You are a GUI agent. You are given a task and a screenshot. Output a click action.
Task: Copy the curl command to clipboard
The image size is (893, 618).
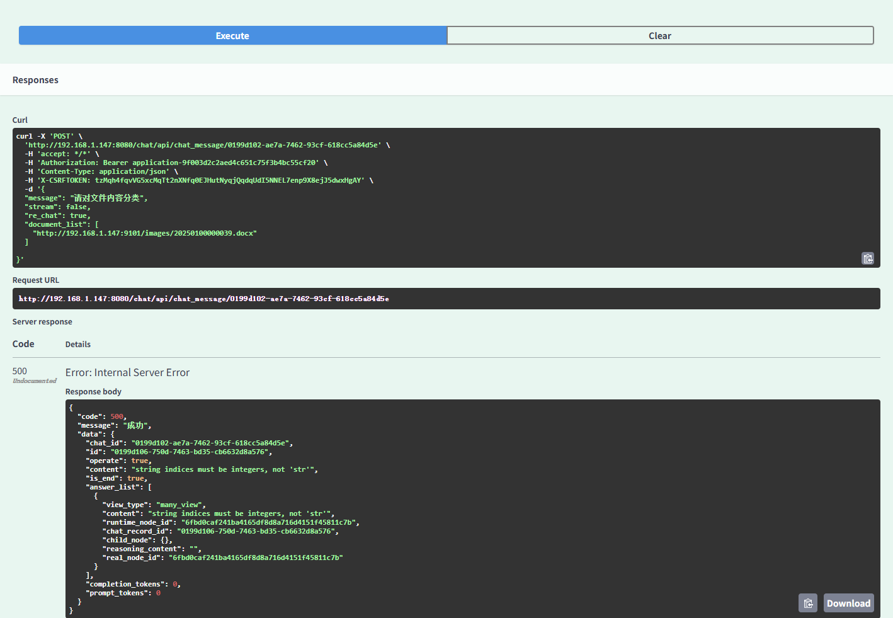867,258
